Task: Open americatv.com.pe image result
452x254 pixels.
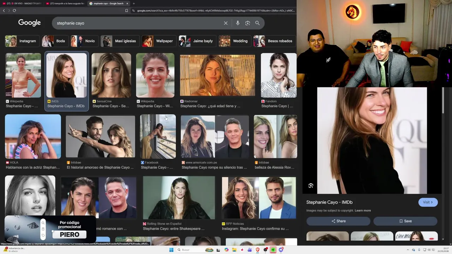Action: (x=215, y=137)
